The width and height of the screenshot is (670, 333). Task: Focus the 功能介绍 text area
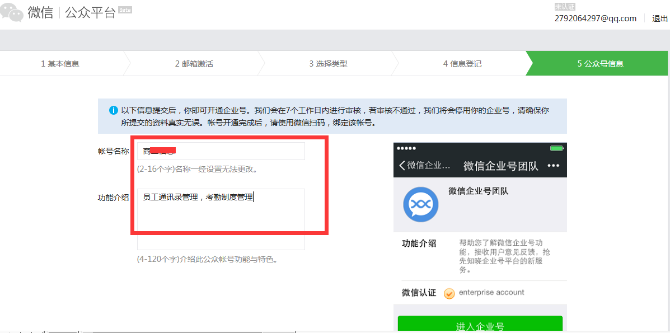pos(221,219)
